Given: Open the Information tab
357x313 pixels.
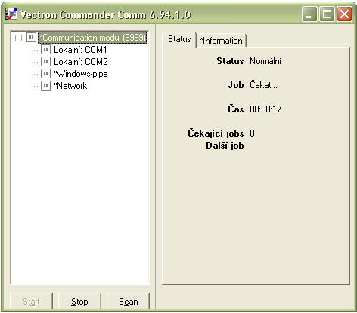Looking at the screenshot, I should [221, 41].
